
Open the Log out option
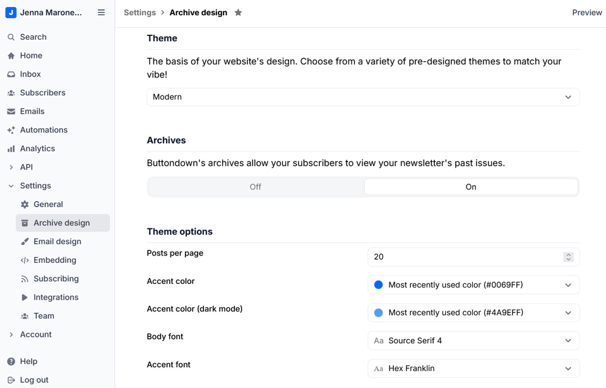click(33, 380)
